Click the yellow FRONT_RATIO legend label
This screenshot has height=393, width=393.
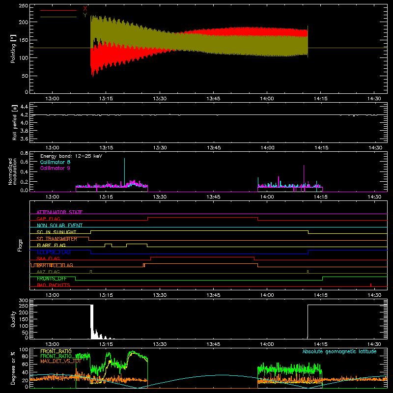point(56,351)
